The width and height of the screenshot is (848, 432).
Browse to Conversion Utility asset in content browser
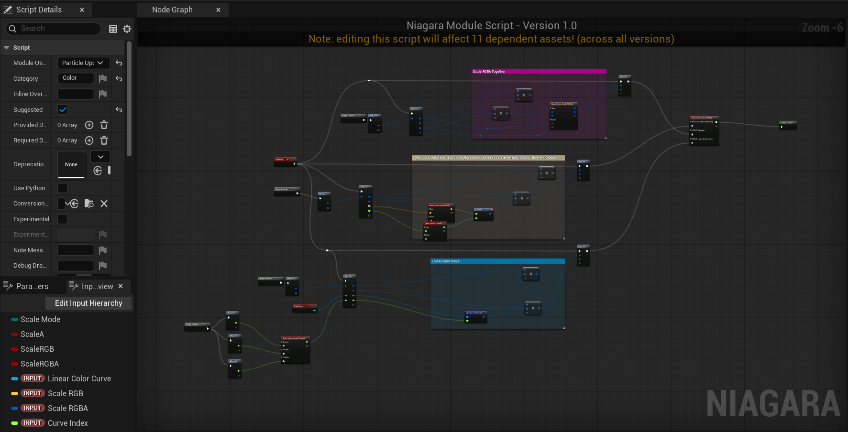click(89, 204)
